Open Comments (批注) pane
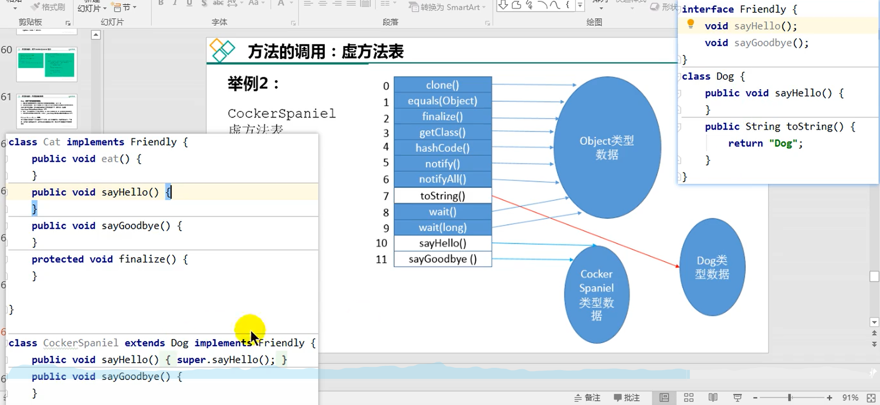This screenshot has width=880, height=405. click(x=626, y=398)
